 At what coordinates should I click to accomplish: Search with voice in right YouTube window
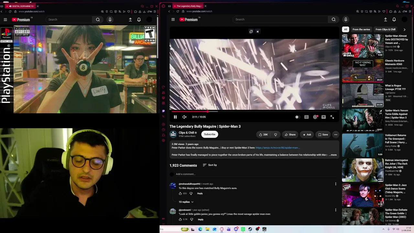[x=346, y=19]
